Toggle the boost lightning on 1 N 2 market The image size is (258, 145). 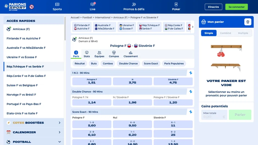coord(191,73)
